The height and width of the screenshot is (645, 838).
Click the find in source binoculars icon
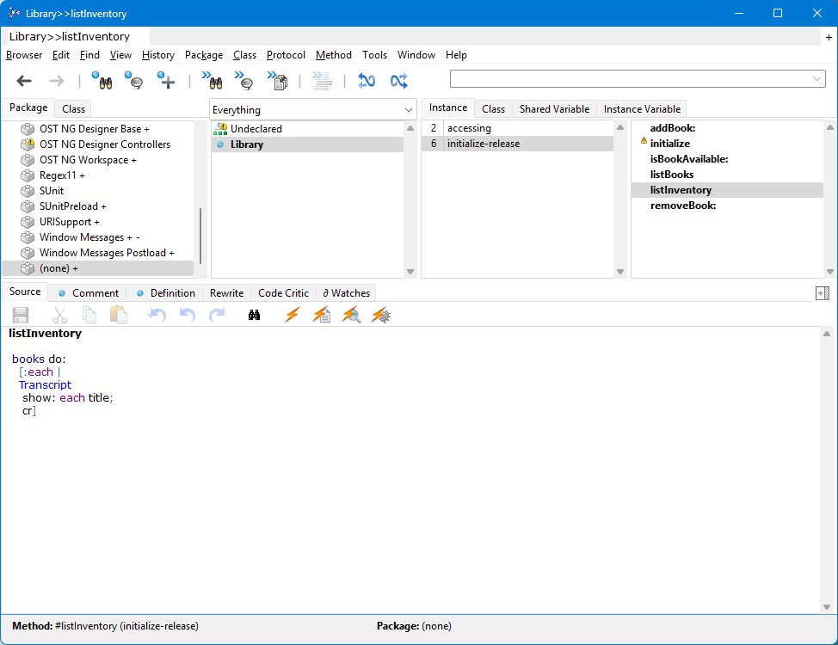point(254,316)
